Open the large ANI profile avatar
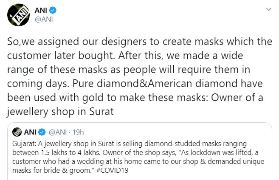The image size is (279, 180). [18, 15]
